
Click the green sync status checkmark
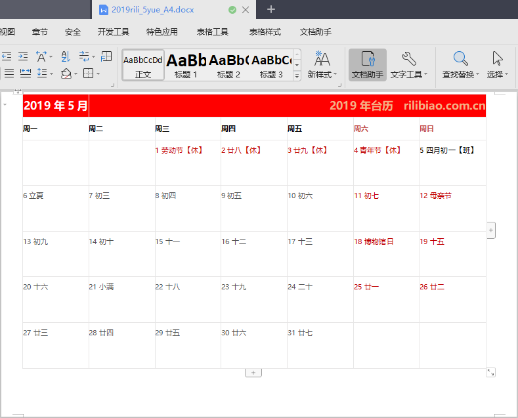[232, 10]
